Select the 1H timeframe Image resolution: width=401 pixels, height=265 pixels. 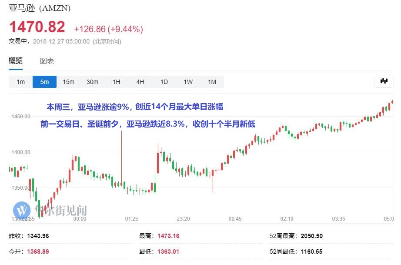point(117,82)
